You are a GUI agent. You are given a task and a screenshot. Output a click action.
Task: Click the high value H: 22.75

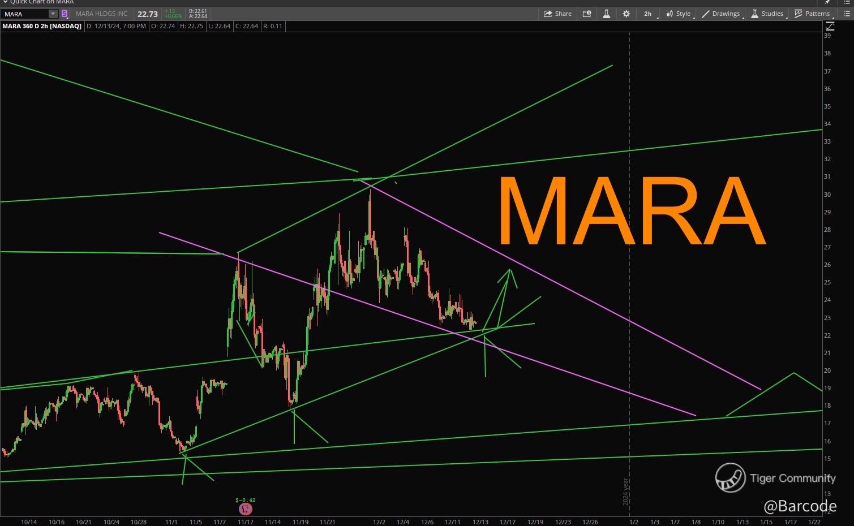pos(191,26)
